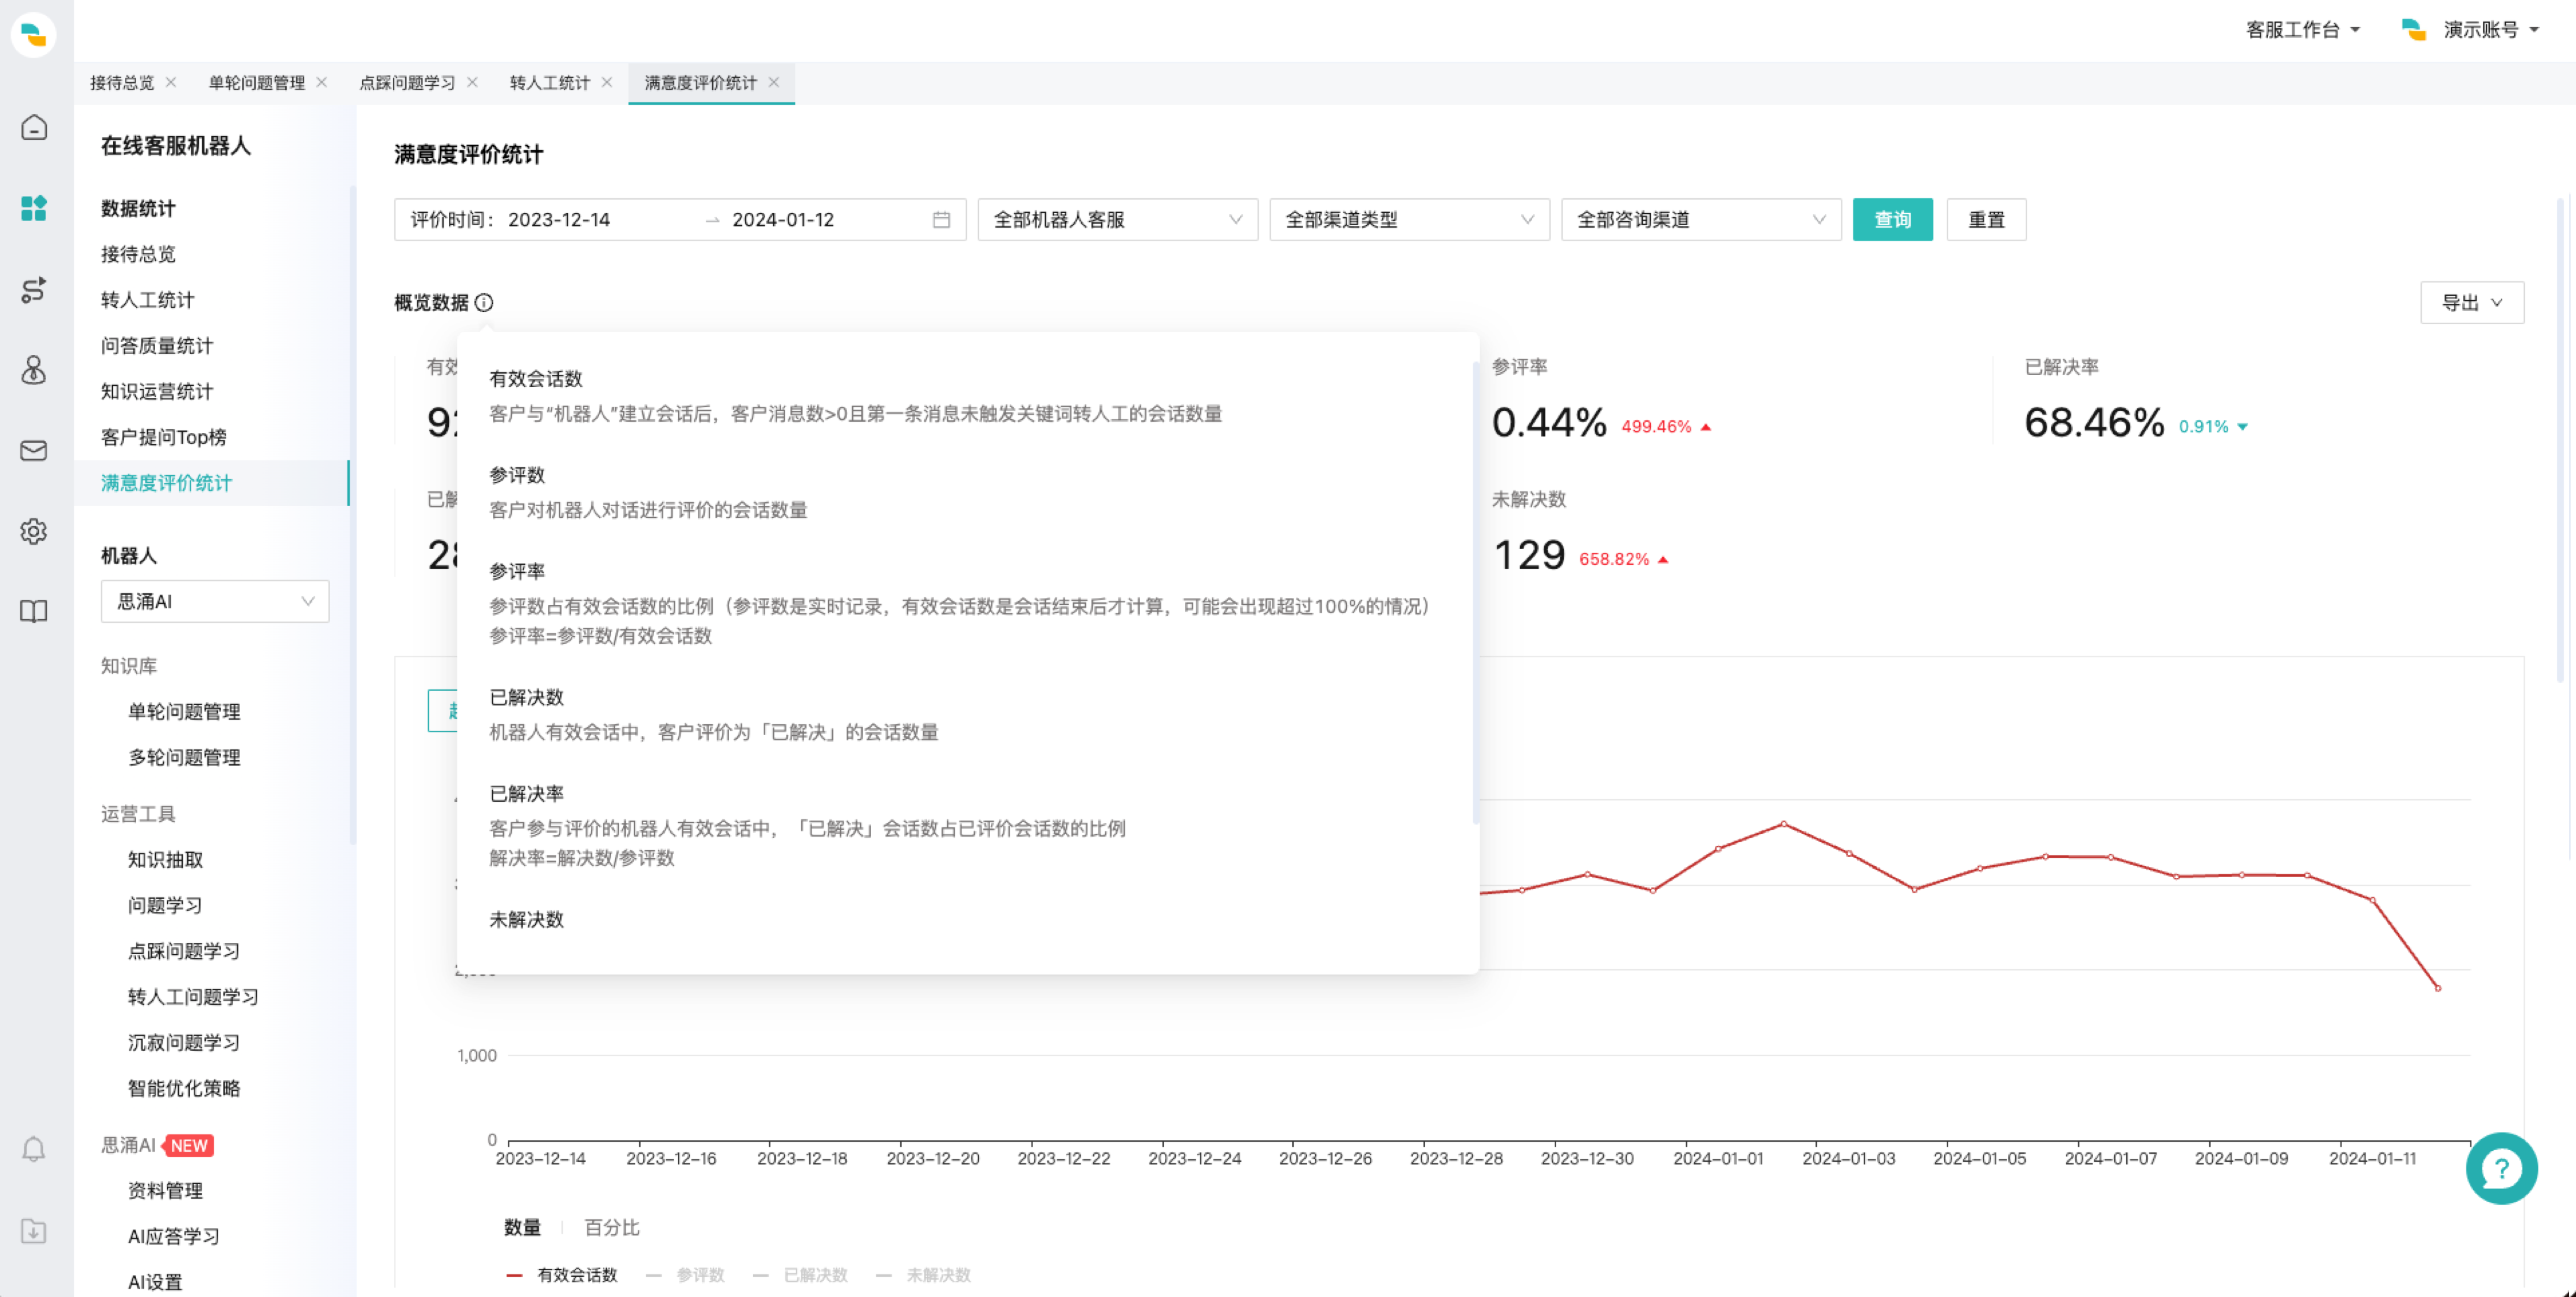2576x1297 pixels.
Task: Open 沉寂问题学习 in sidebar
Action: coord(184,1042)
